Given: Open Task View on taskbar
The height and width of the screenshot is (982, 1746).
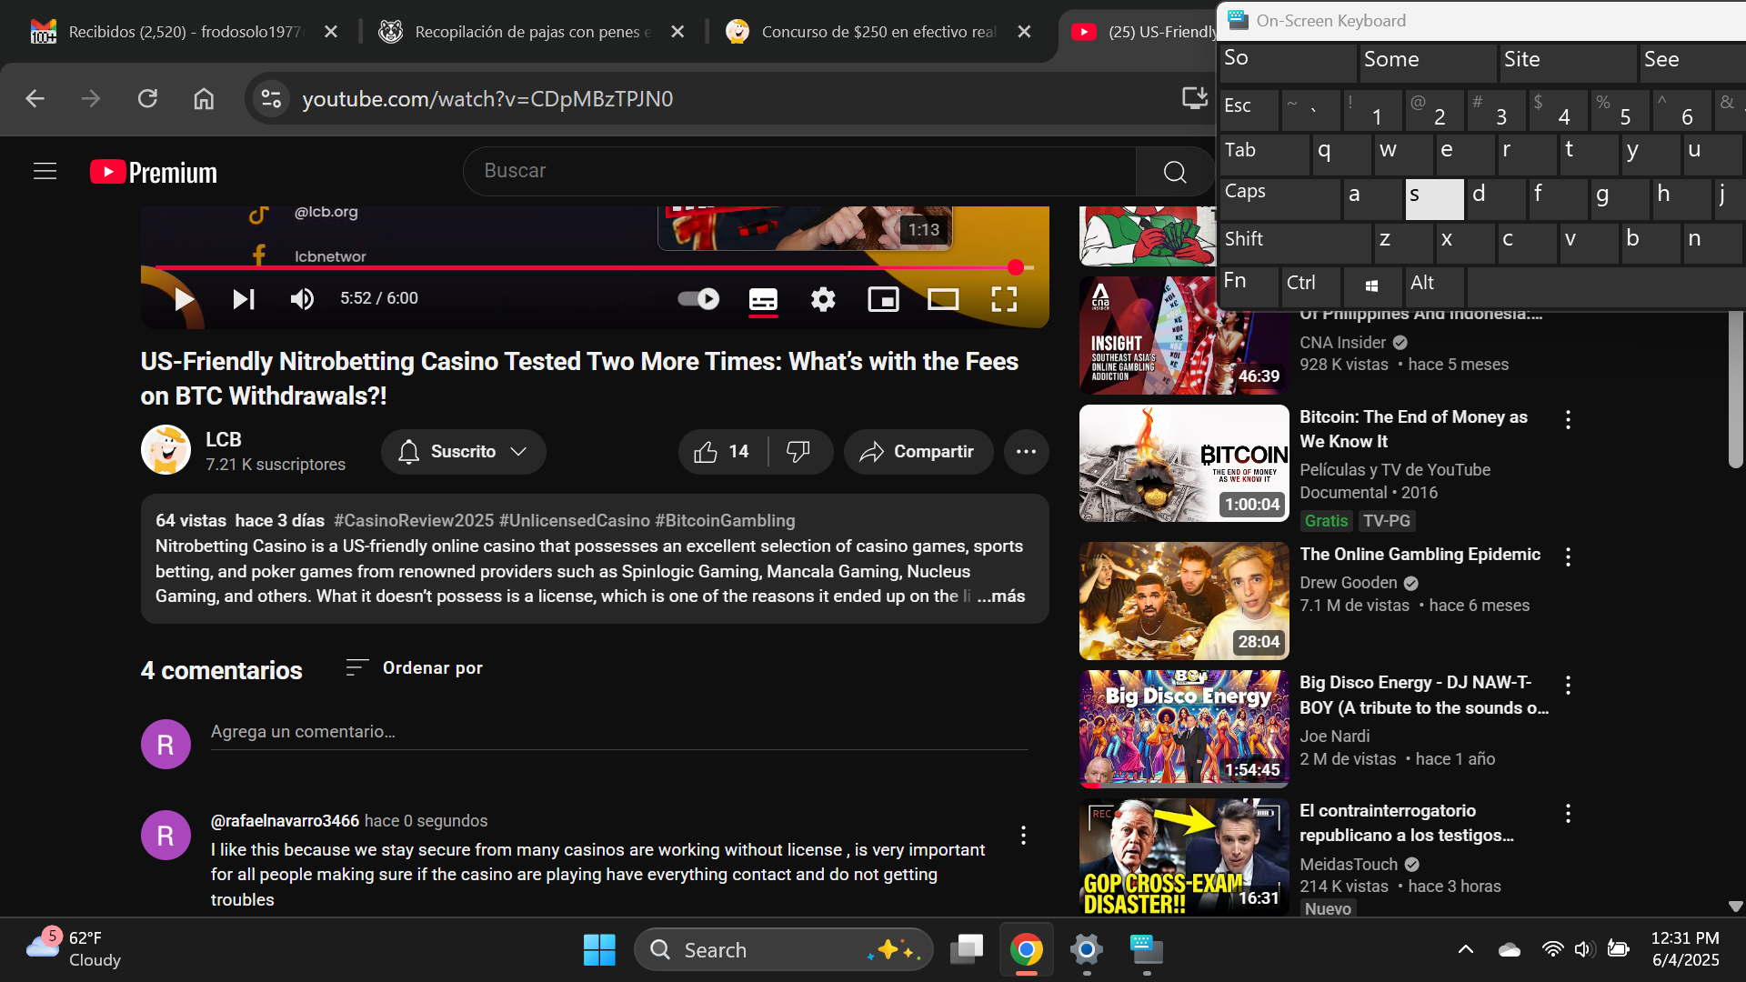Looking at the screenshot, I should pyautogui.click(x=967, y=950).
